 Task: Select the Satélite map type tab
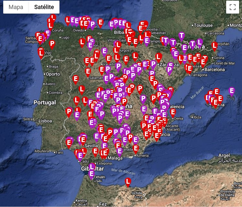tap(44, 7)
